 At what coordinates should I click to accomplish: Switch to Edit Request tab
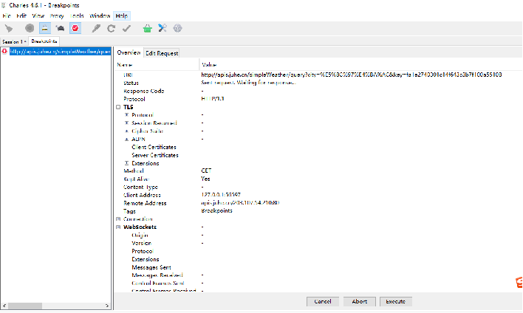tap(162, 53)
